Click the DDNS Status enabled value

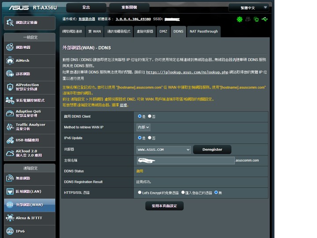click(140, 171)
